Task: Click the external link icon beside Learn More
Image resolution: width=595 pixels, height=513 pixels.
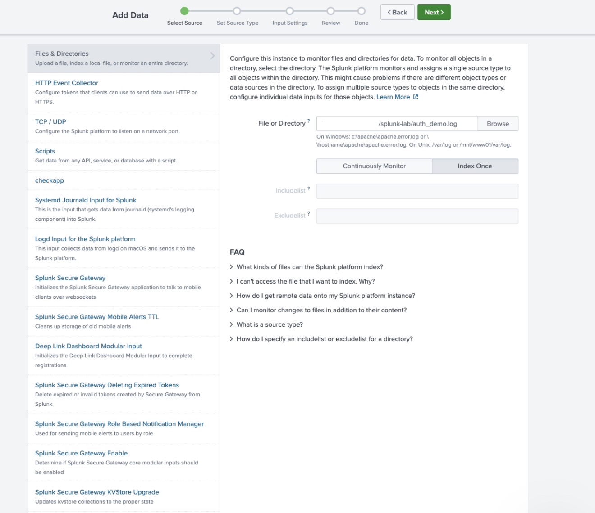Action: point(416,97)
